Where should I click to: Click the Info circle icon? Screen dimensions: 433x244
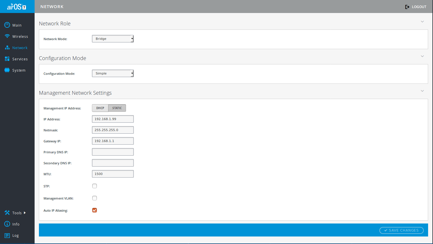click(x=7, y=224)
